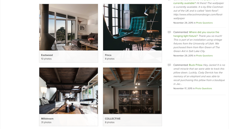Open Photo Questions link under the wallpaper comment
Image resolution: width=229 pixels, height=129 pixels.
pos(204,23)
